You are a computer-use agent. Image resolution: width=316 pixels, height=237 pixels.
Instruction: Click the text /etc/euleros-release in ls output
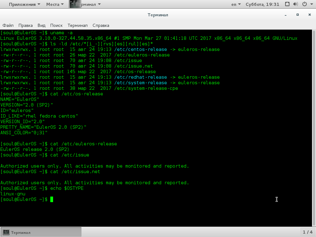tap(142, 55)
